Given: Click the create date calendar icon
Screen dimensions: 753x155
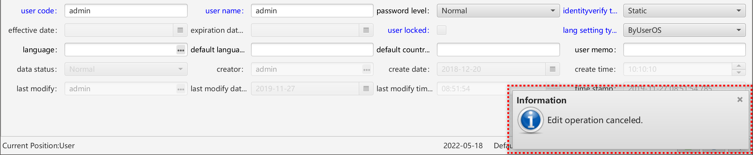Looking at the screenshot, I should pyautogui.click(x=552, y=69).
